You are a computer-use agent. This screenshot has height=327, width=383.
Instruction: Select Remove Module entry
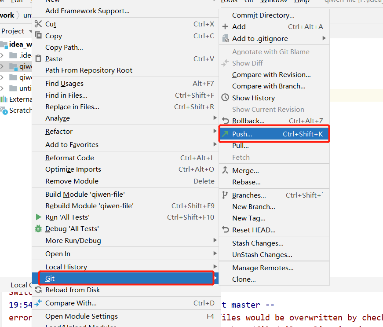(125, 181)
